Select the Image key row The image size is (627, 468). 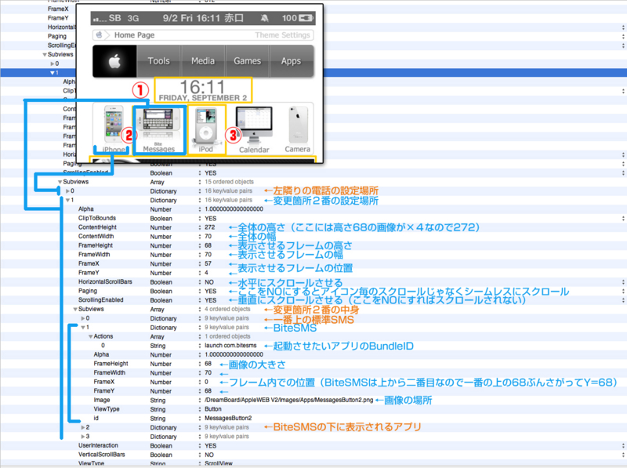click(x=102, y=400)
